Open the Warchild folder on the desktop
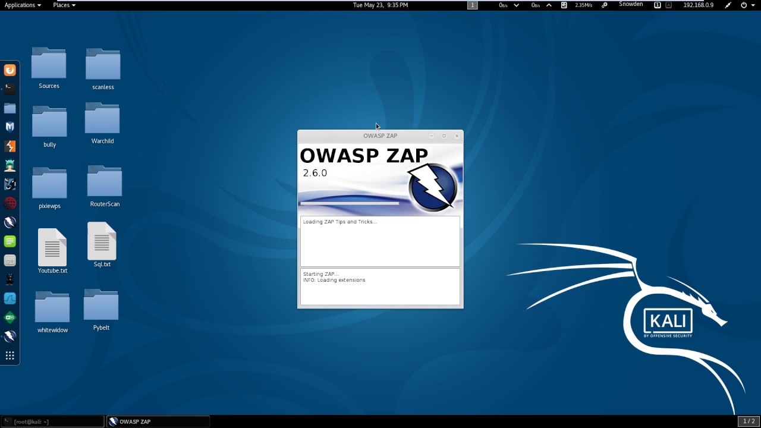Screen dimensions: 761x428 [102, 124]
